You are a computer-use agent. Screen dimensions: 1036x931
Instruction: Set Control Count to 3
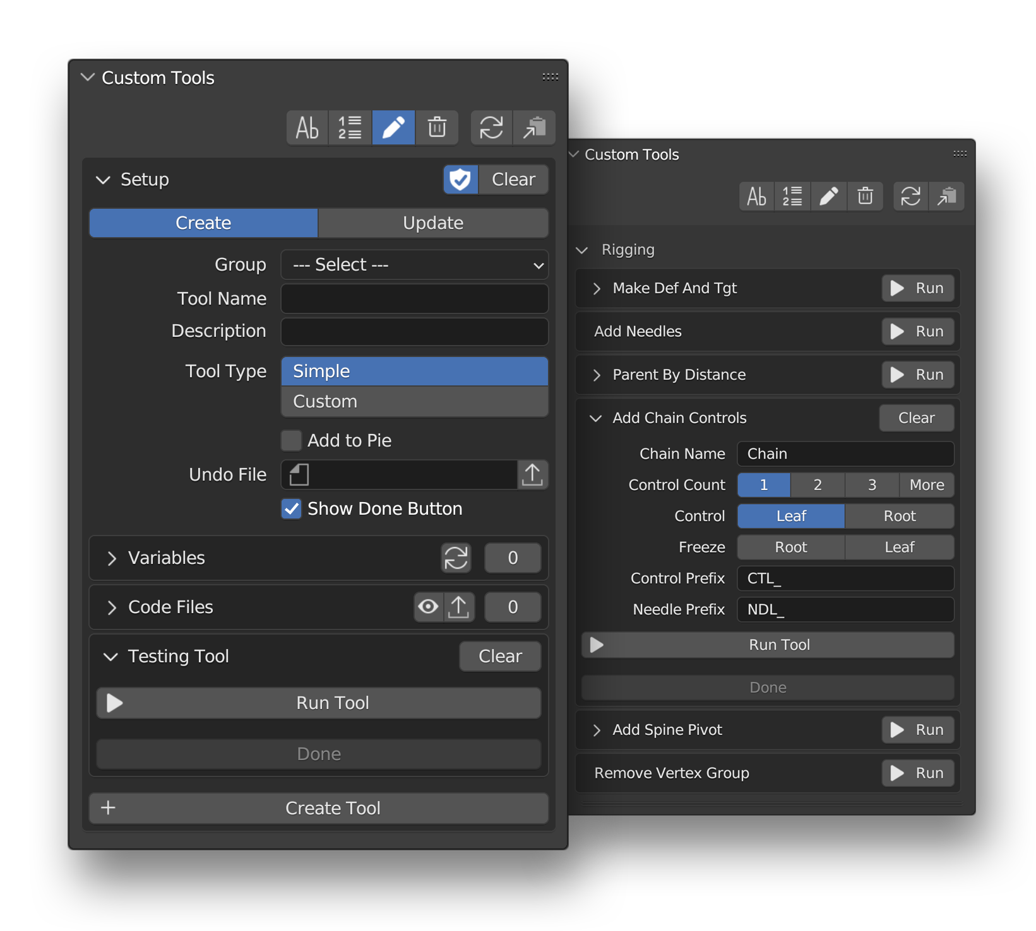(x=872, y=485)
